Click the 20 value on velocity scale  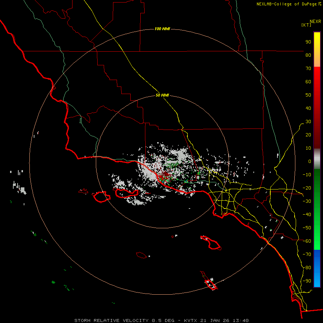(x=308, y=135)
